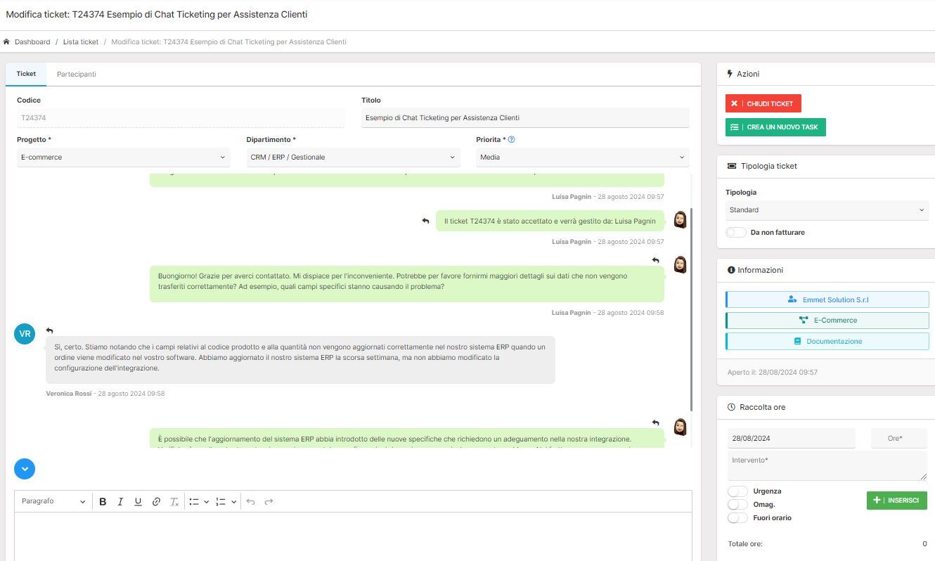Open the Priorita dropdown
Image resolution: width=935 pixels, height=561 pixels.
(x=581, y=157)
